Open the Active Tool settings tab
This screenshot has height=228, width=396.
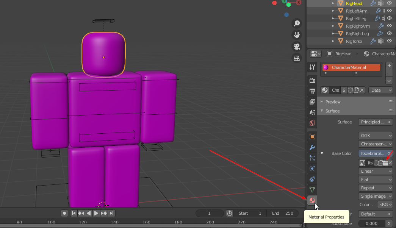pyautogui.click(x=312, y=67)
